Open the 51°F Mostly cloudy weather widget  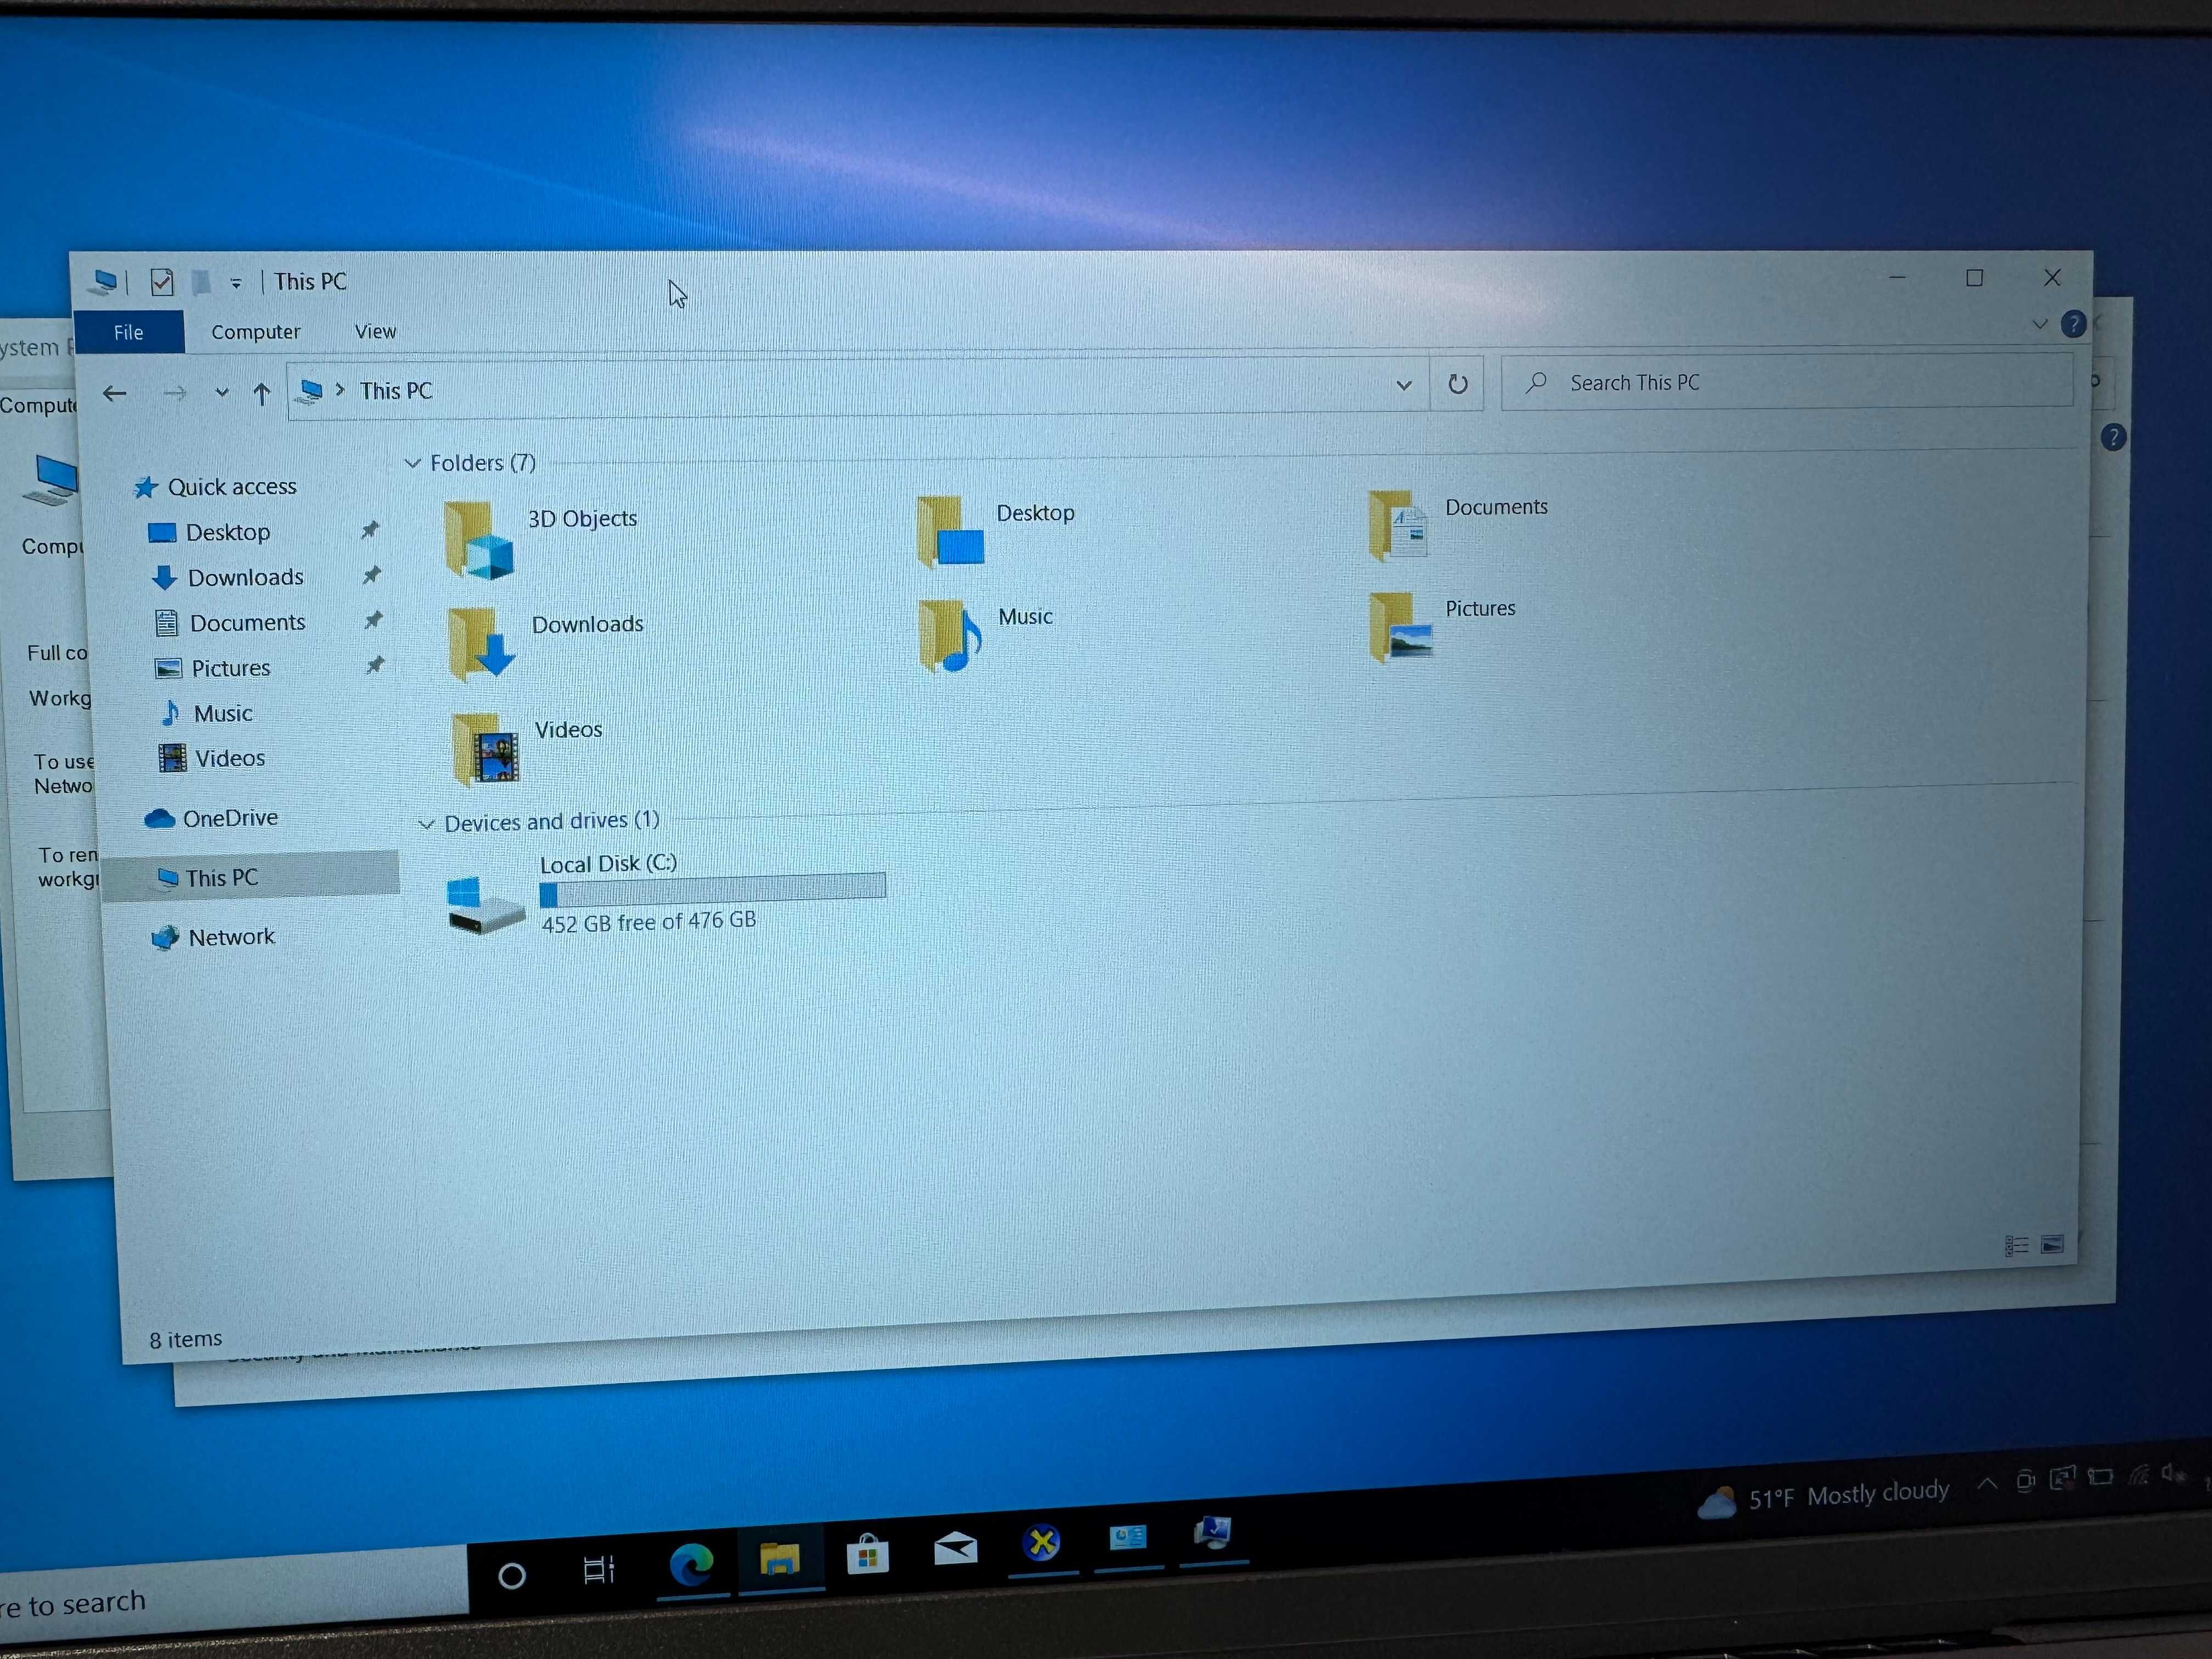click(x=1824, y=1496)
